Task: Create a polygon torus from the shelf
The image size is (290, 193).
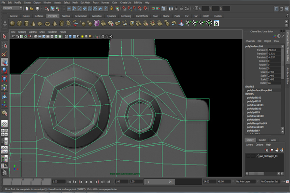Action: [x=47, y=23]
